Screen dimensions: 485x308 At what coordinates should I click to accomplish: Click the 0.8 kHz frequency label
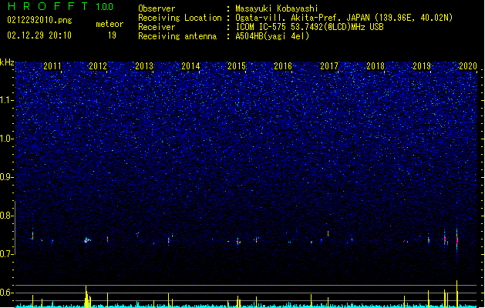point(7,216)
